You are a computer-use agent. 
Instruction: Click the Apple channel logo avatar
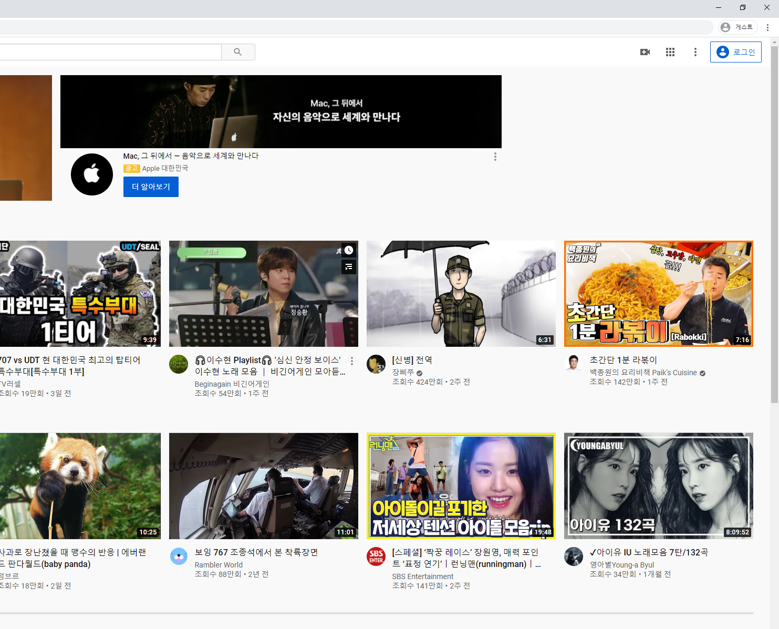92,174
